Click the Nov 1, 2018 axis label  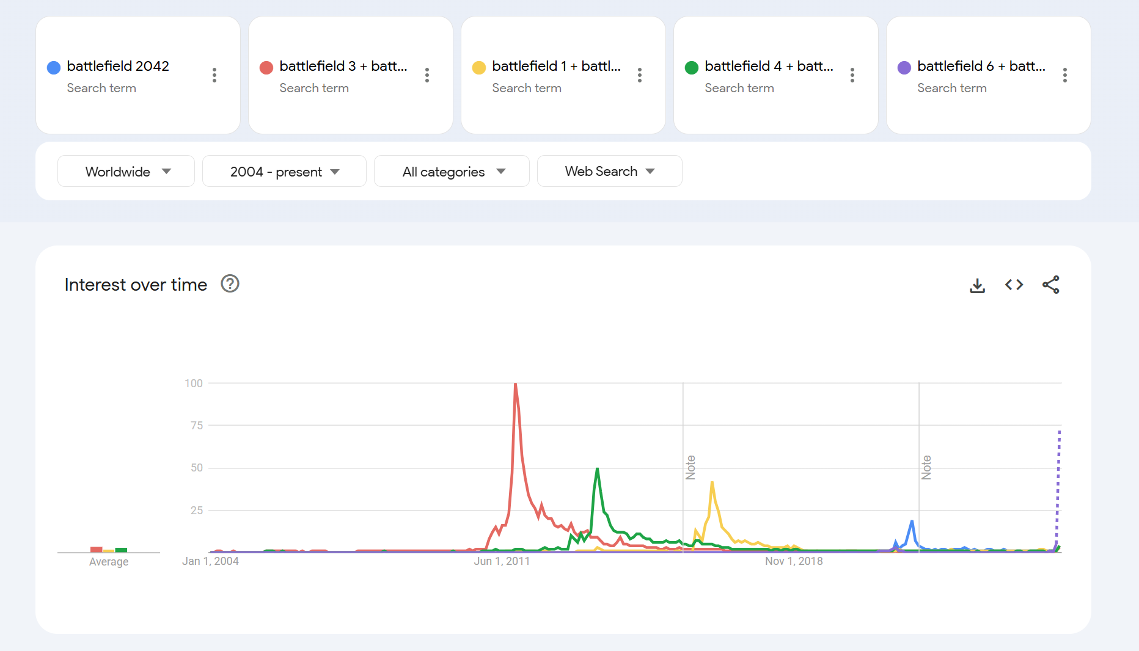[794, 561]
